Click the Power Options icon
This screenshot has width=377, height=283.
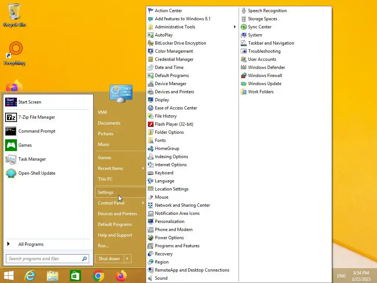pos(151,238)
